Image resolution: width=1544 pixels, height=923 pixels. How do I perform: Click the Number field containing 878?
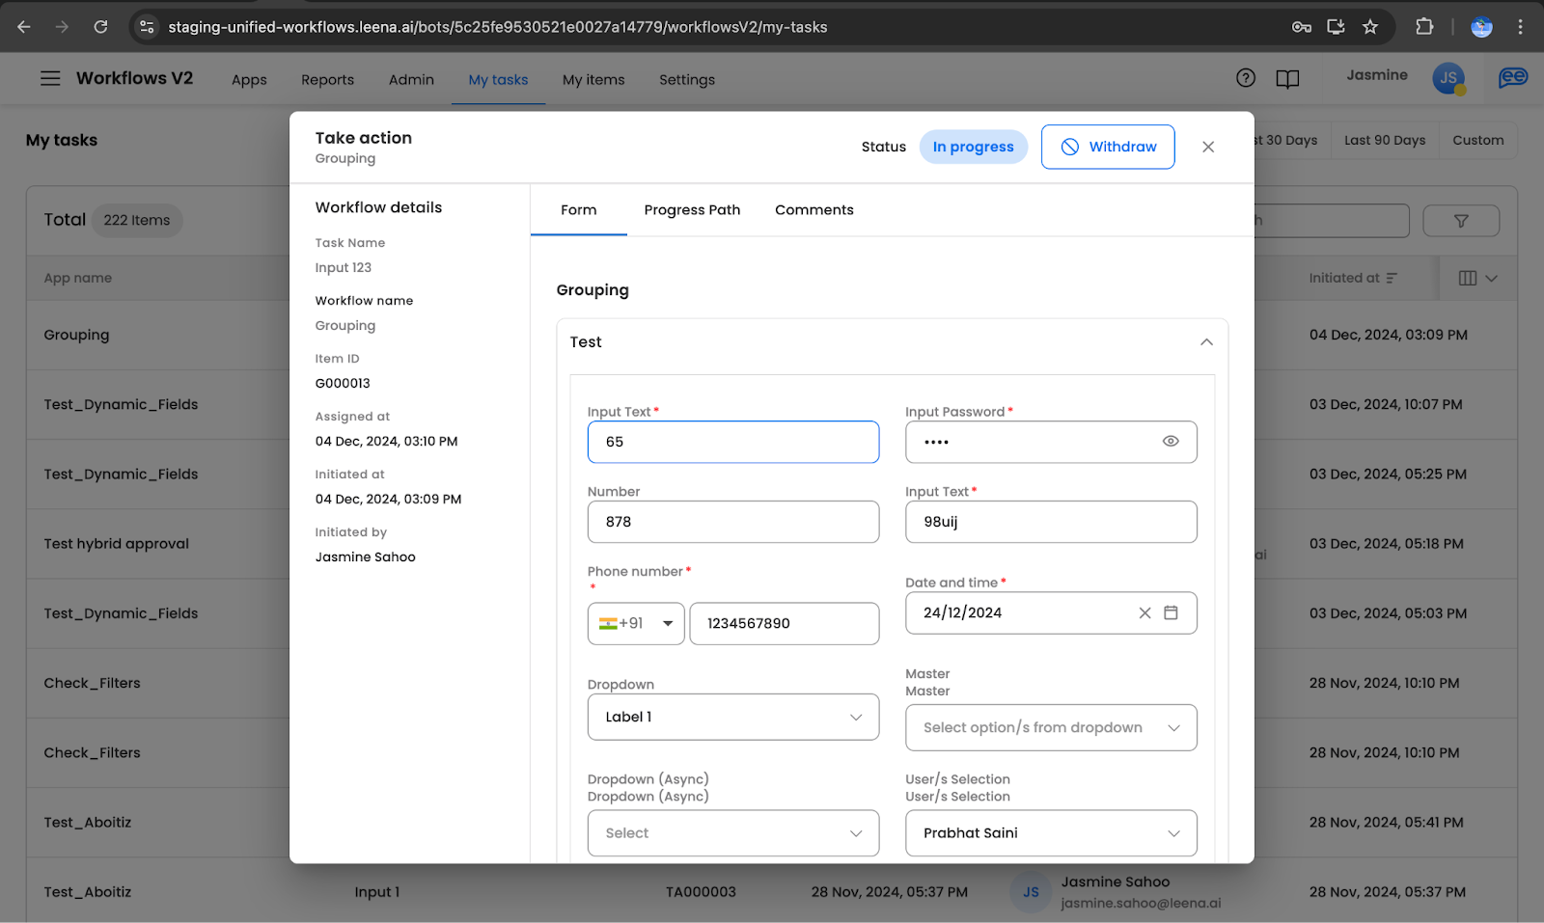tap(733, 522)
